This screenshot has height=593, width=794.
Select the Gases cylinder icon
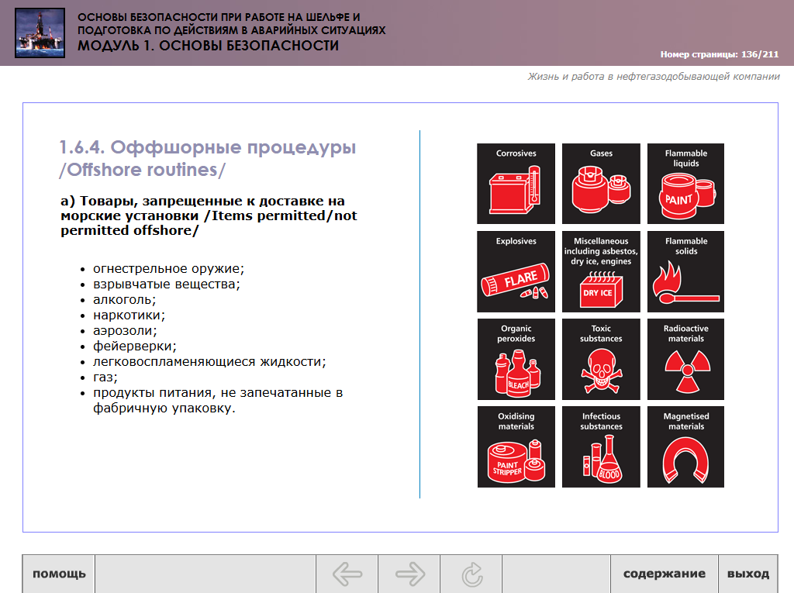601,184
